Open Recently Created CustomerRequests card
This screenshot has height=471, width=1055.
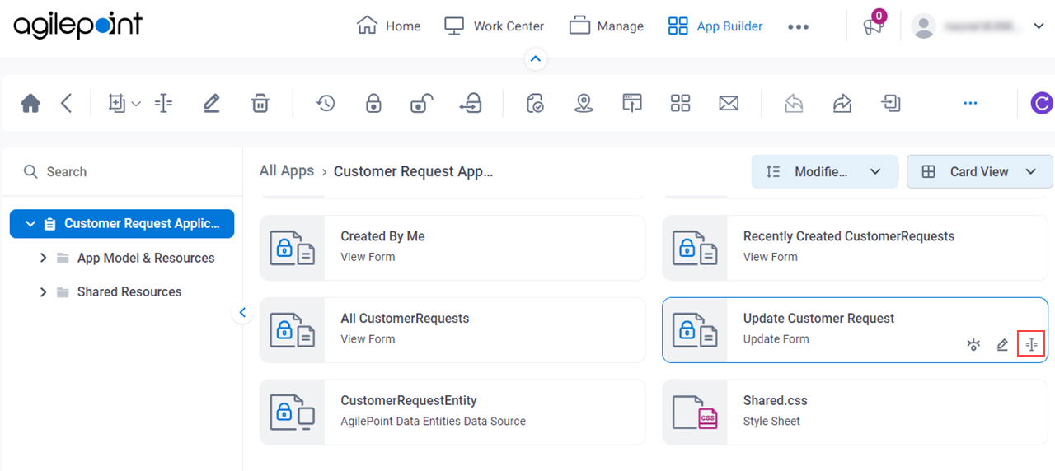(855, 248)
